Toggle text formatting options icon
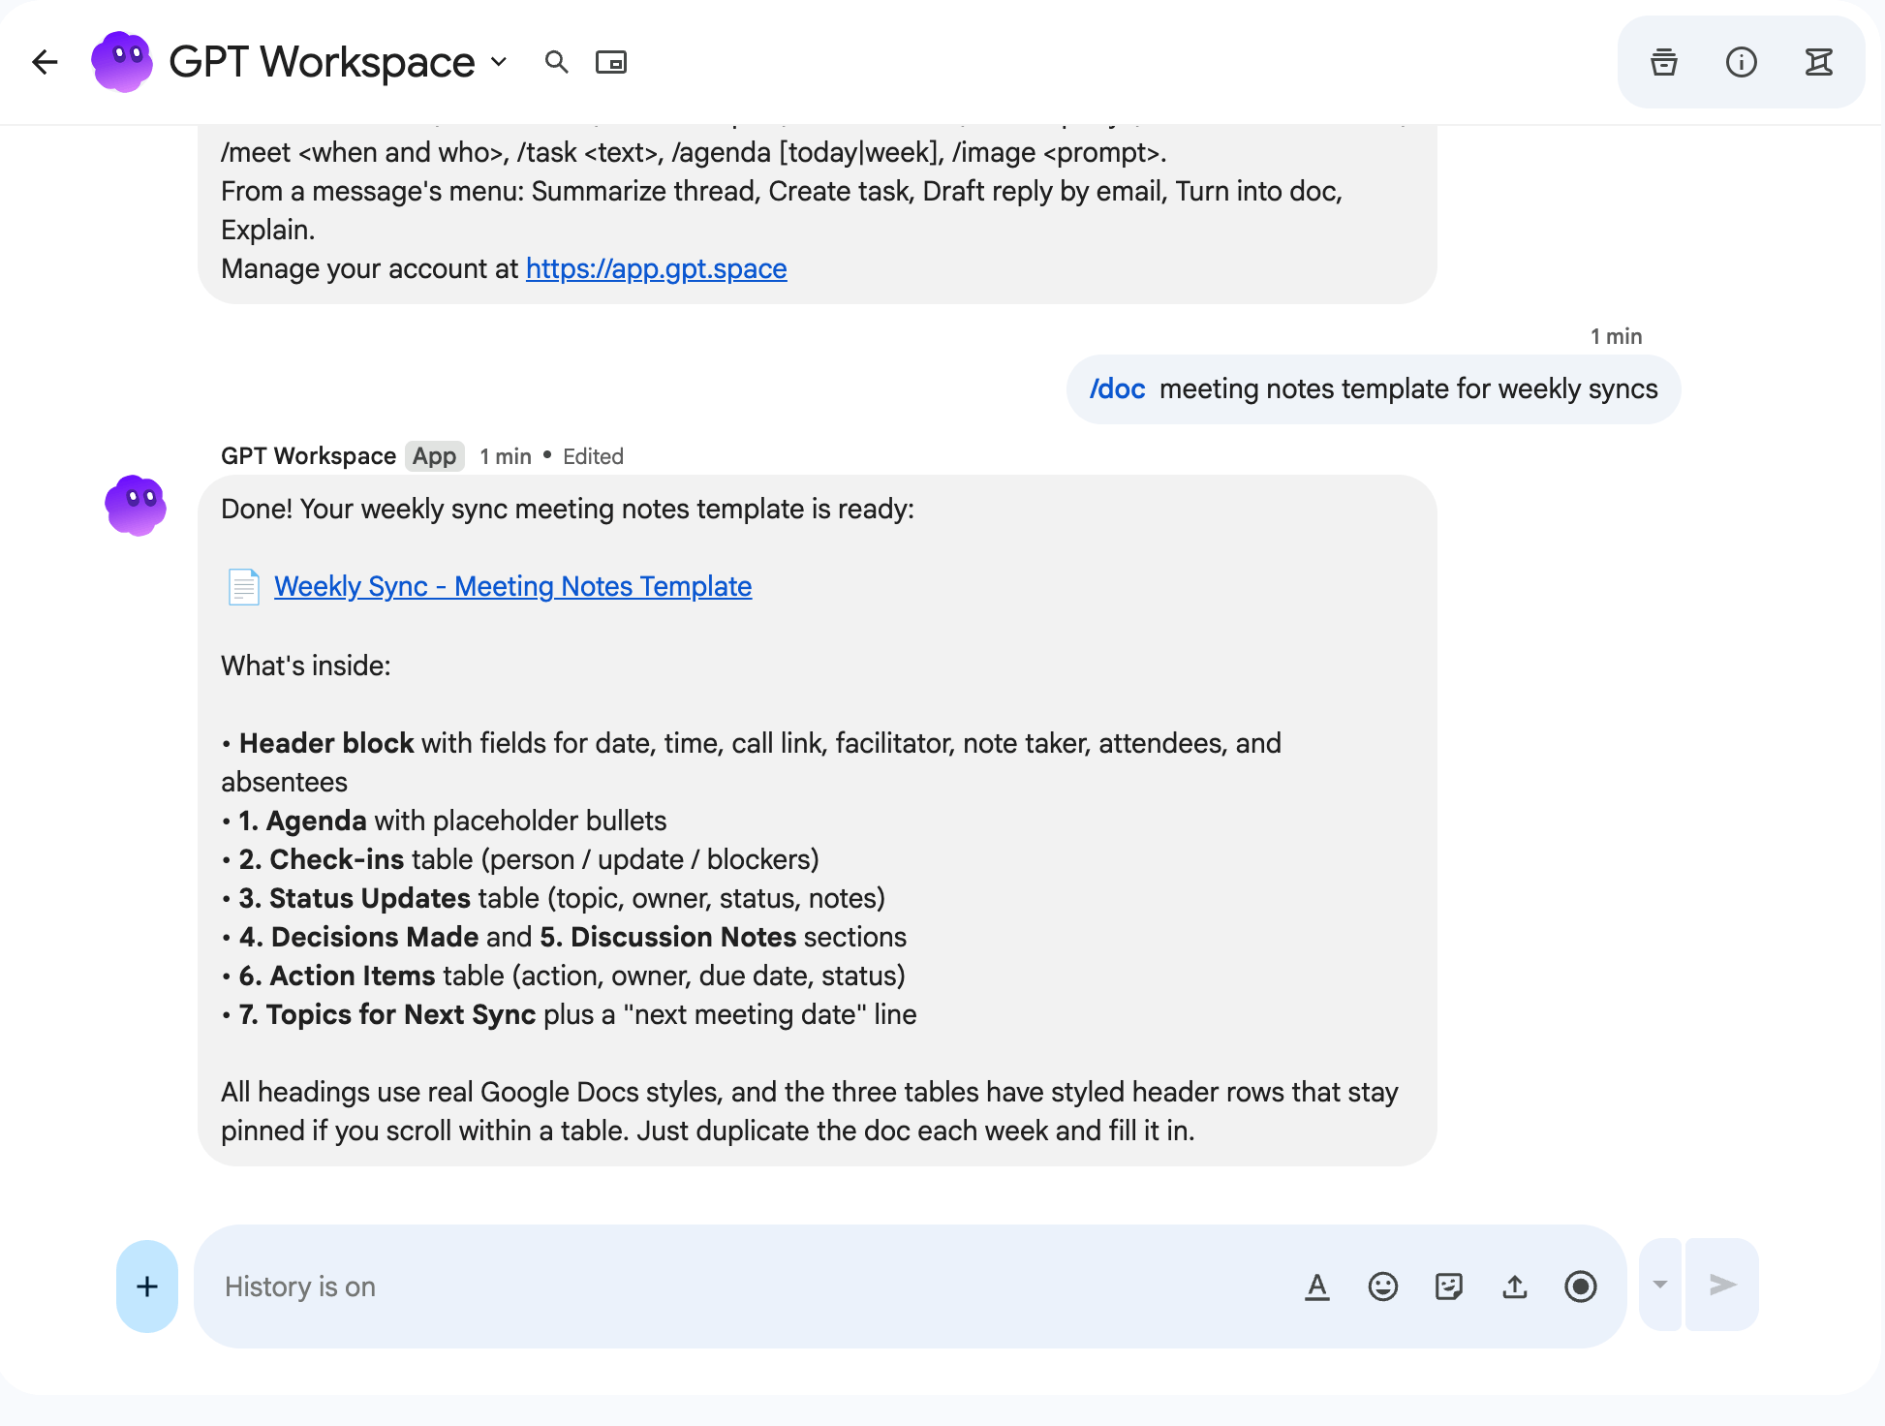Screen dimensions: 1885x1426 click(x=1317, y=1286)
